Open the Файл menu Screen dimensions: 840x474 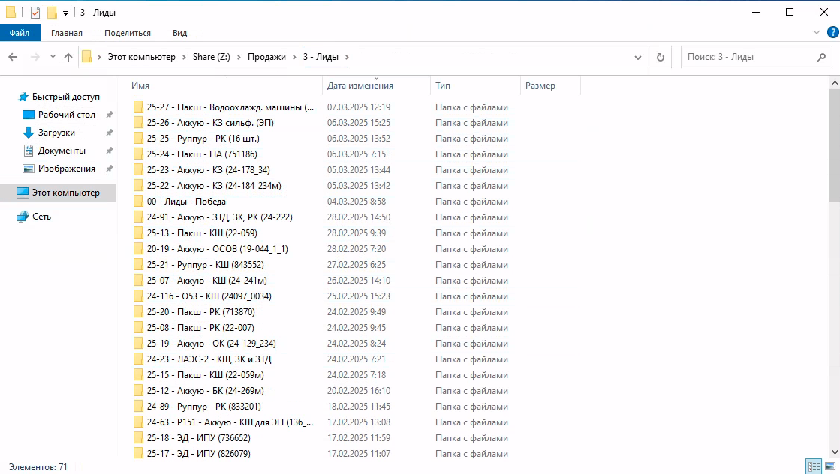[x=20, y=33]
